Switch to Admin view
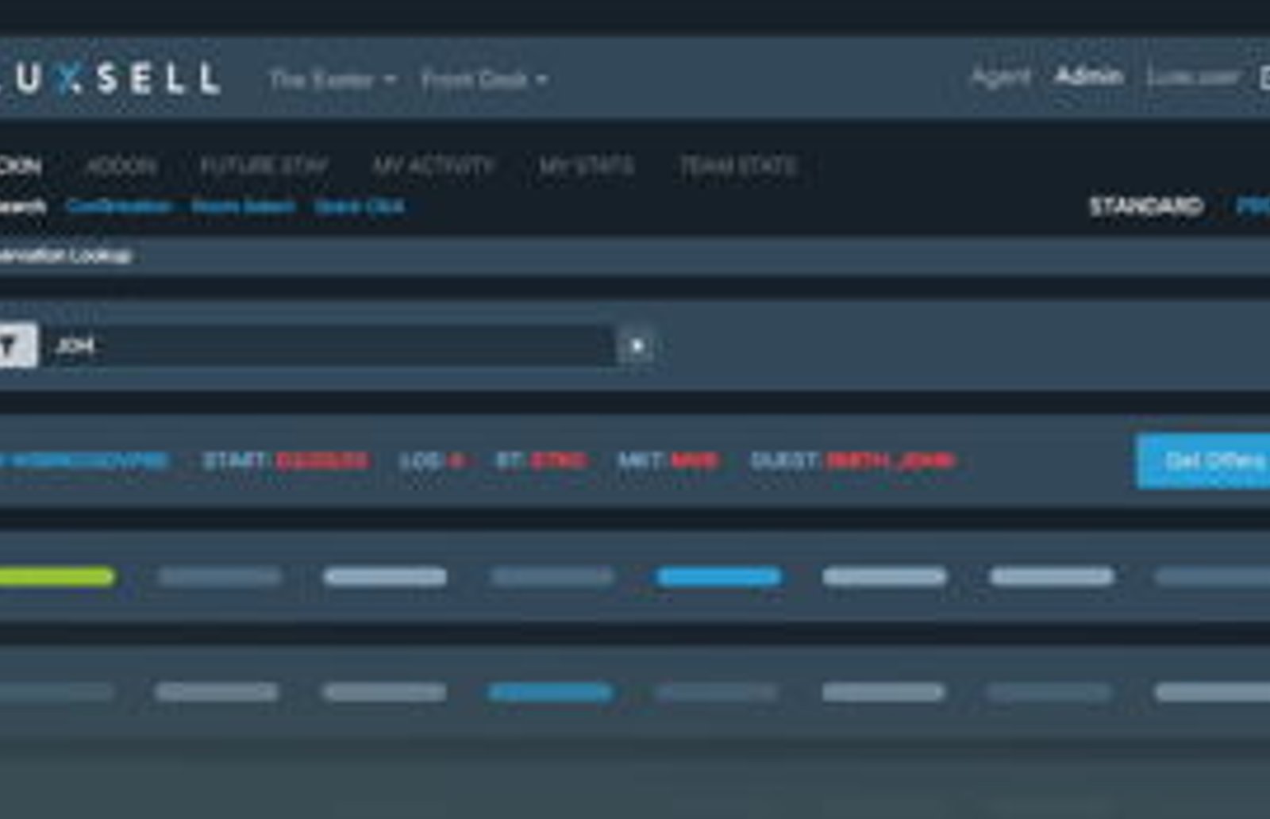 [x=1089, y=77]
